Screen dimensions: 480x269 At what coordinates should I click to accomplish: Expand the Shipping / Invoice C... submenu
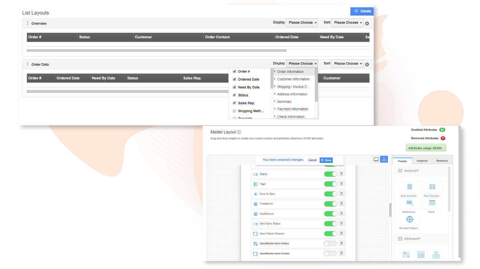click(x=294, y=87)
